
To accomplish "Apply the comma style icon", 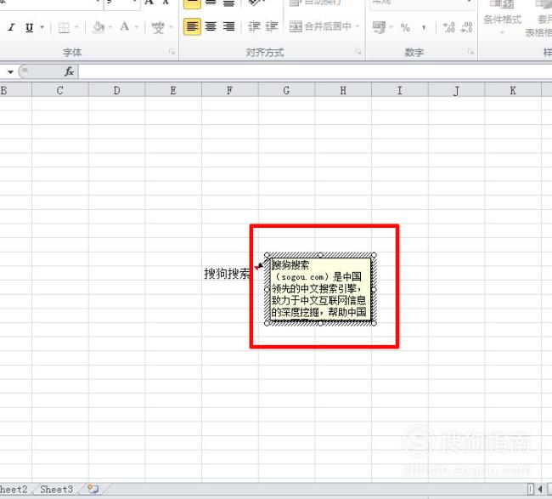I will point(424,27).
